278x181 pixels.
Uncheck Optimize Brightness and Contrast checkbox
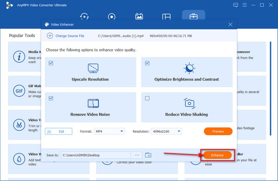coord(147,63)
